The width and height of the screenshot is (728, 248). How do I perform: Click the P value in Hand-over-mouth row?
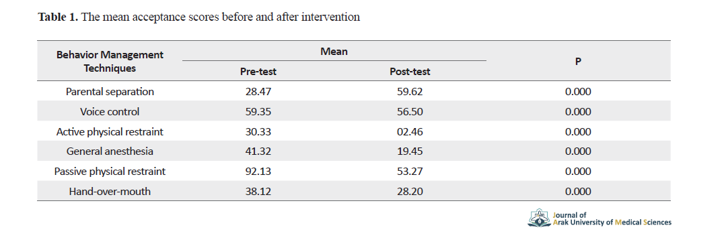(x=578, y=192)
